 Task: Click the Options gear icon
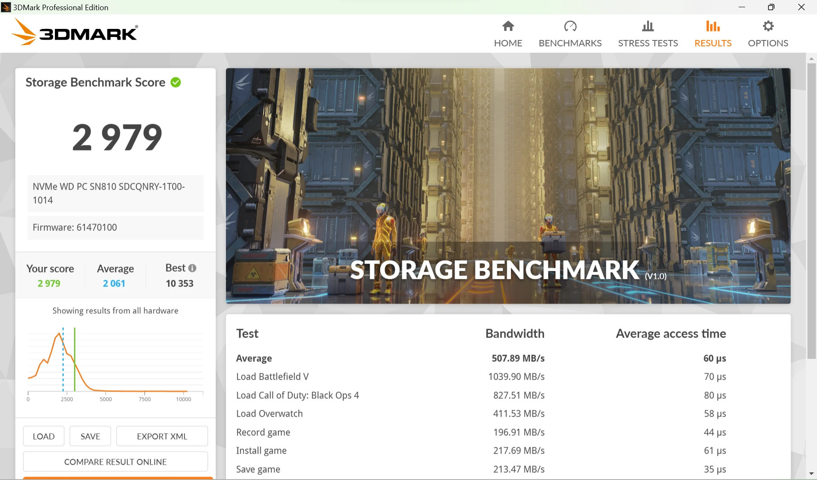pyautogui.click(x=768, y=26)
